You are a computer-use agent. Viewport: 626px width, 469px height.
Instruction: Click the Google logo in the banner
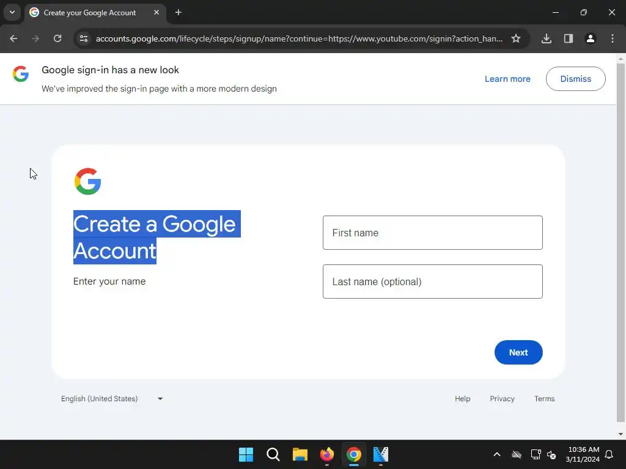click(x=21, y=74)
